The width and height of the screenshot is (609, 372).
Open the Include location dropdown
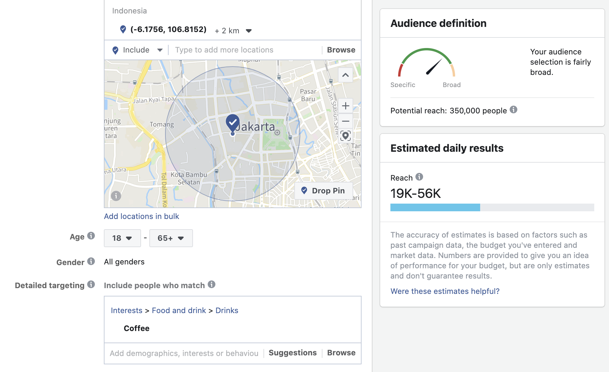point(138,50)
